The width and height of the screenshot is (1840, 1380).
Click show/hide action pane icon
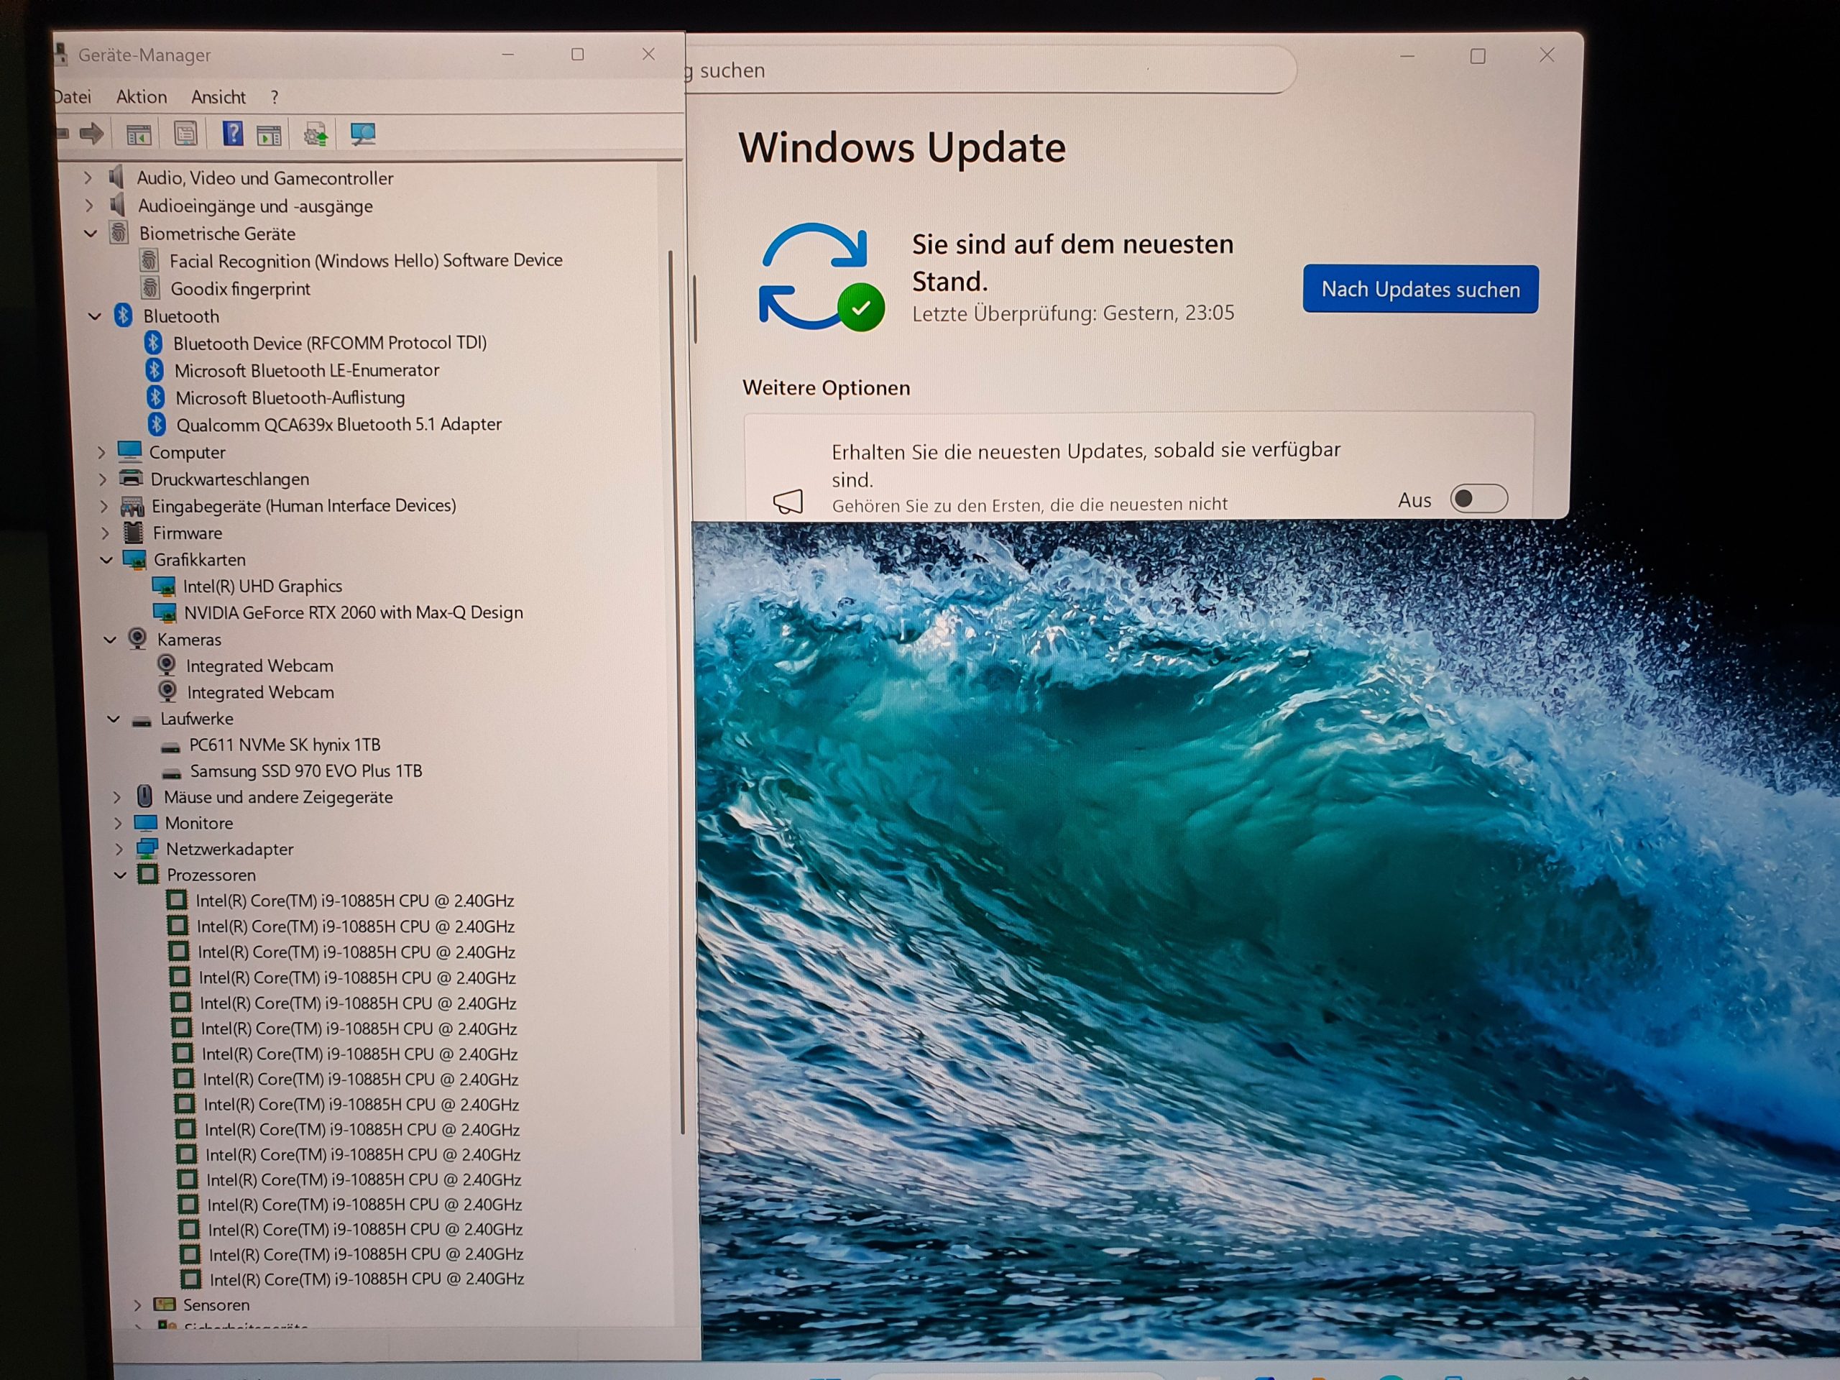(x=269, y=134)
